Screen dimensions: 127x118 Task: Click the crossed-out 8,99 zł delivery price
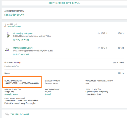tap(115, 63)
